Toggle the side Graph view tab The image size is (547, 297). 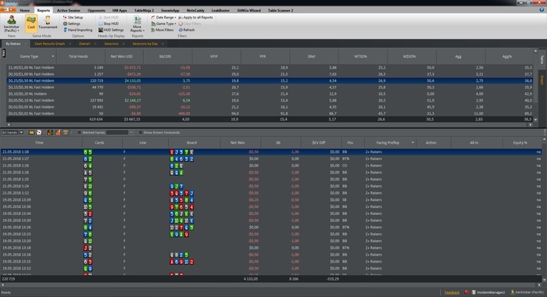tap(542, 80)
